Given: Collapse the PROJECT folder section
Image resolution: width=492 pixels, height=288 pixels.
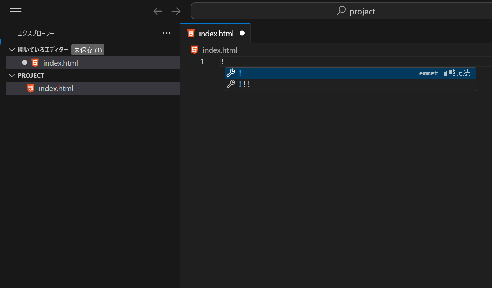Looking at the screenshot, I should 12,75.
